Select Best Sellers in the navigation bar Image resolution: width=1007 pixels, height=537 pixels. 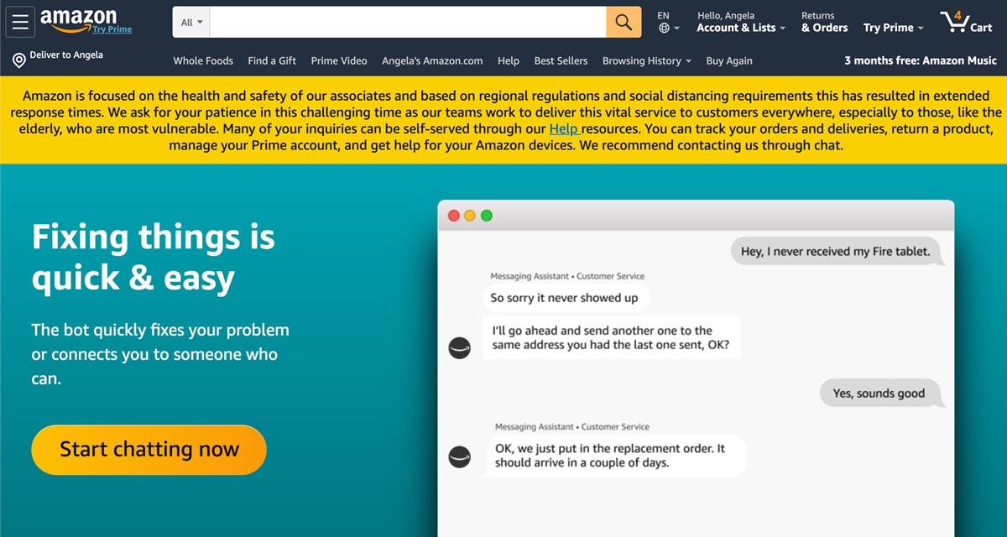click(561, 61)
